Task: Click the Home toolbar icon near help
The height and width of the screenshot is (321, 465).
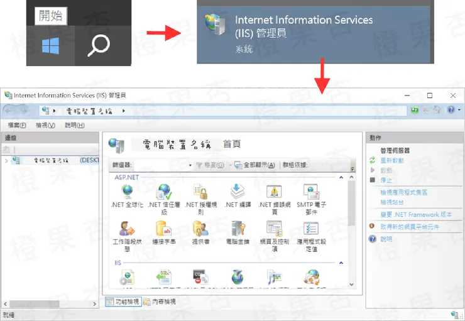Action: tap(437, 110)
